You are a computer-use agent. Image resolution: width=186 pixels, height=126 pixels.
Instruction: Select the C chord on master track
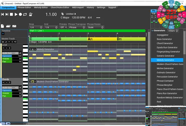click(x=44, y=39)
